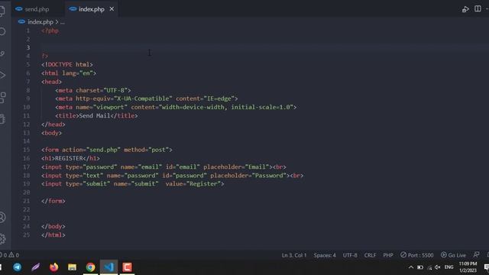The height and width of the screenshot is (275, 489).
Task: Open the Extensions view in the activity bar
Action: coord(2,97)
